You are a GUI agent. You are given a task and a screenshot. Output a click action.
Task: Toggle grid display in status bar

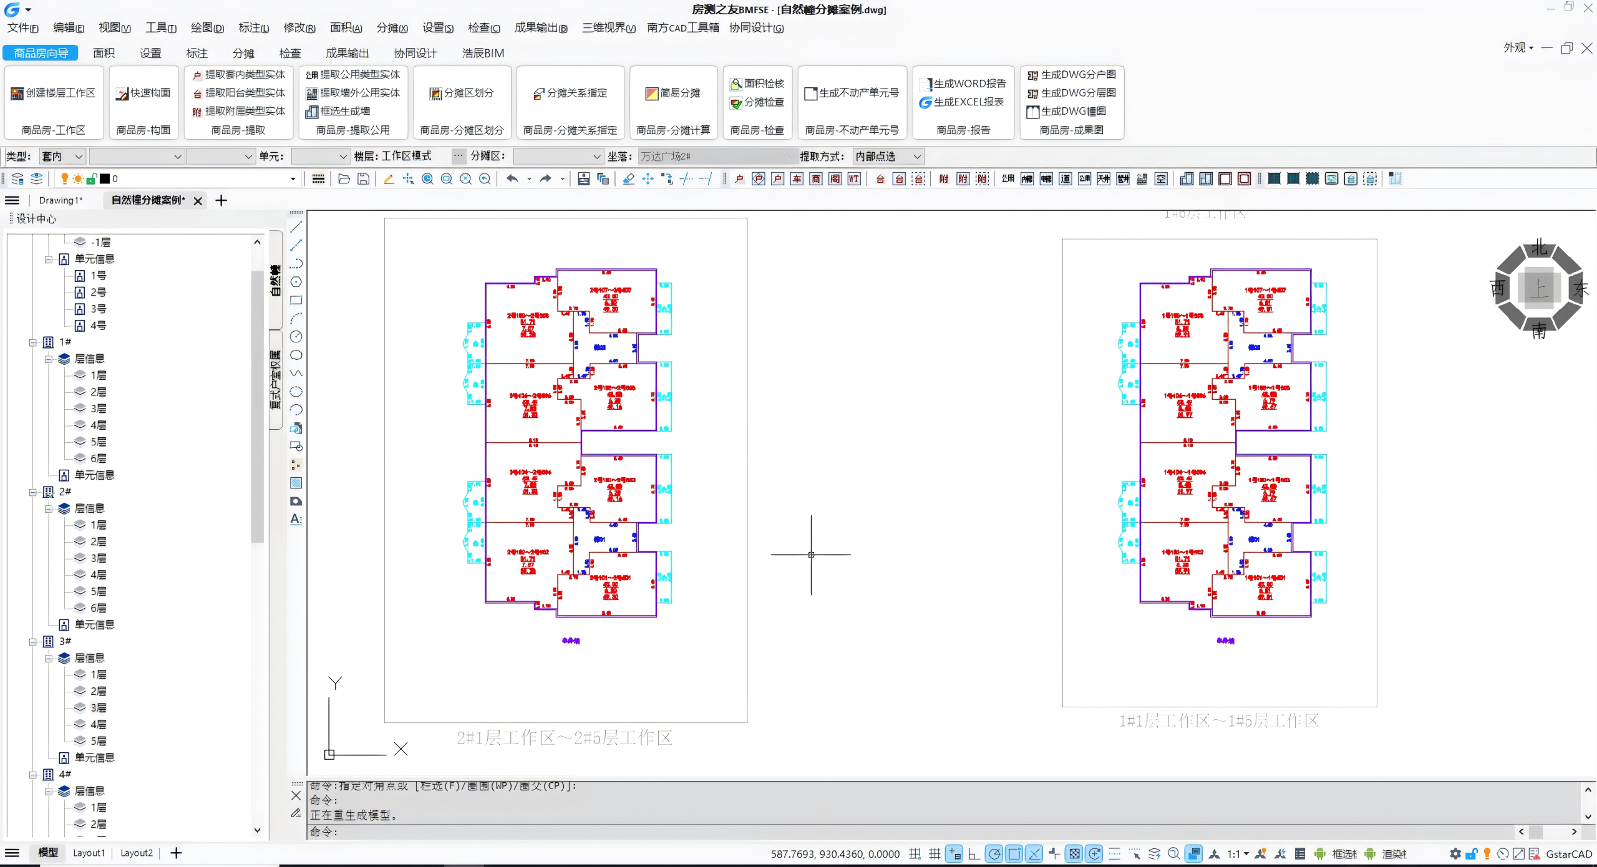(934, 854)
